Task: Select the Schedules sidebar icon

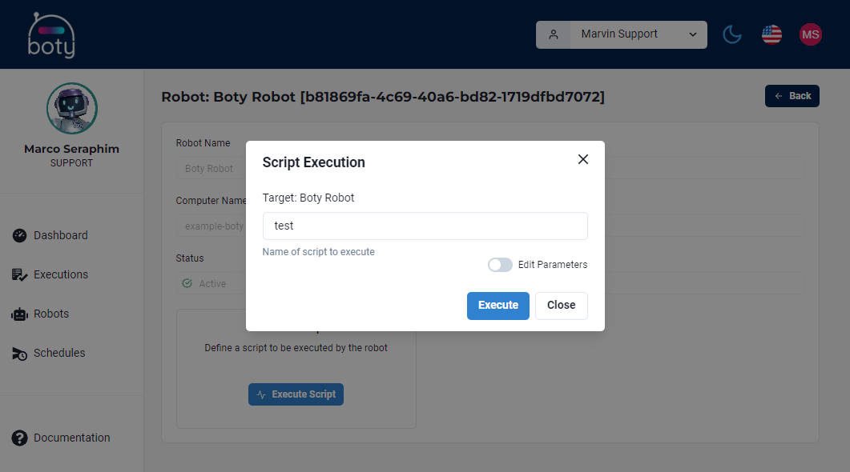Action: click(x=19, y=353)
